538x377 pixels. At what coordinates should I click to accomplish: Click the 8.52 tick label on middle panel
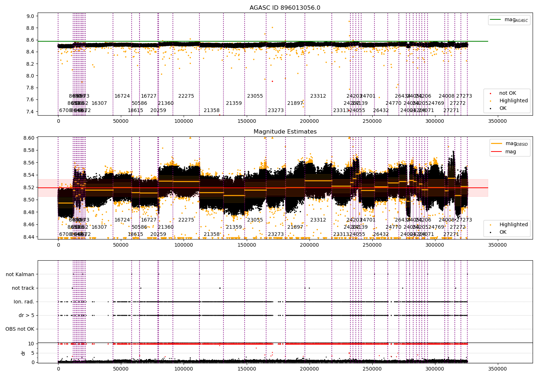[29, 187]
